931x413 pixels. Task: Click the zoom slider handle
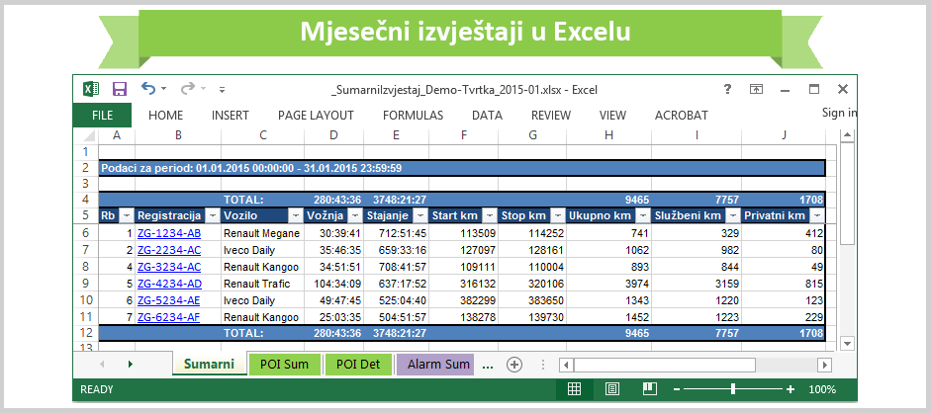[733, 388]
